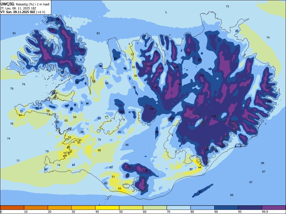Select the map value 97 on the west peninsula
Image resolution: width=286 pixels, height=214 pixels.
point(25,60)
